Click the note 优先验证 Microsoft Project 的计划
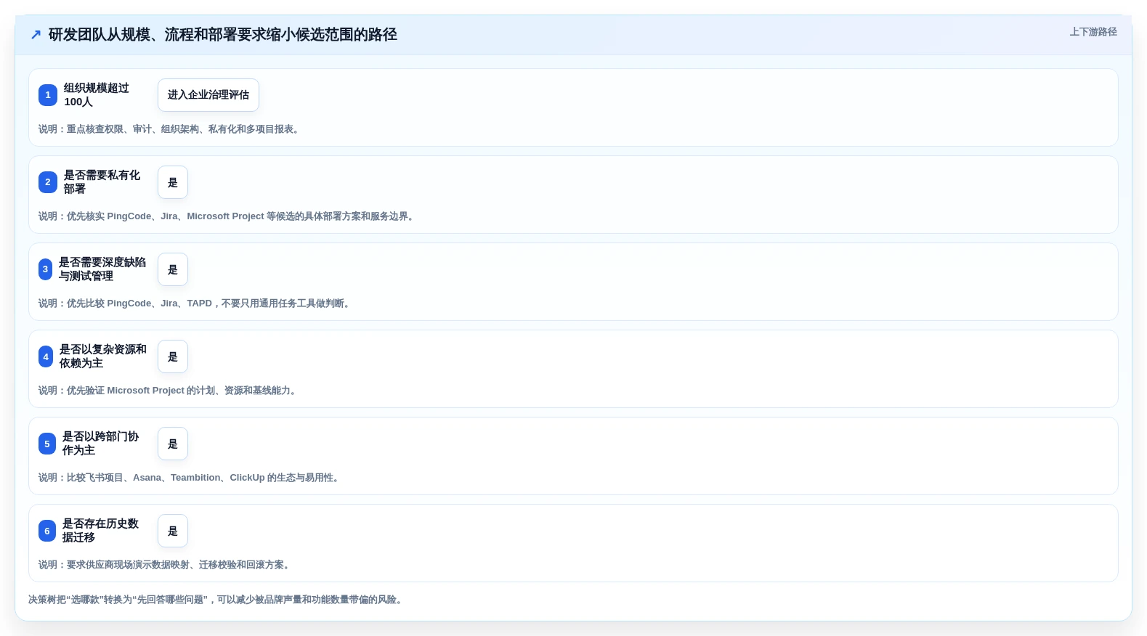 (169, 391)
